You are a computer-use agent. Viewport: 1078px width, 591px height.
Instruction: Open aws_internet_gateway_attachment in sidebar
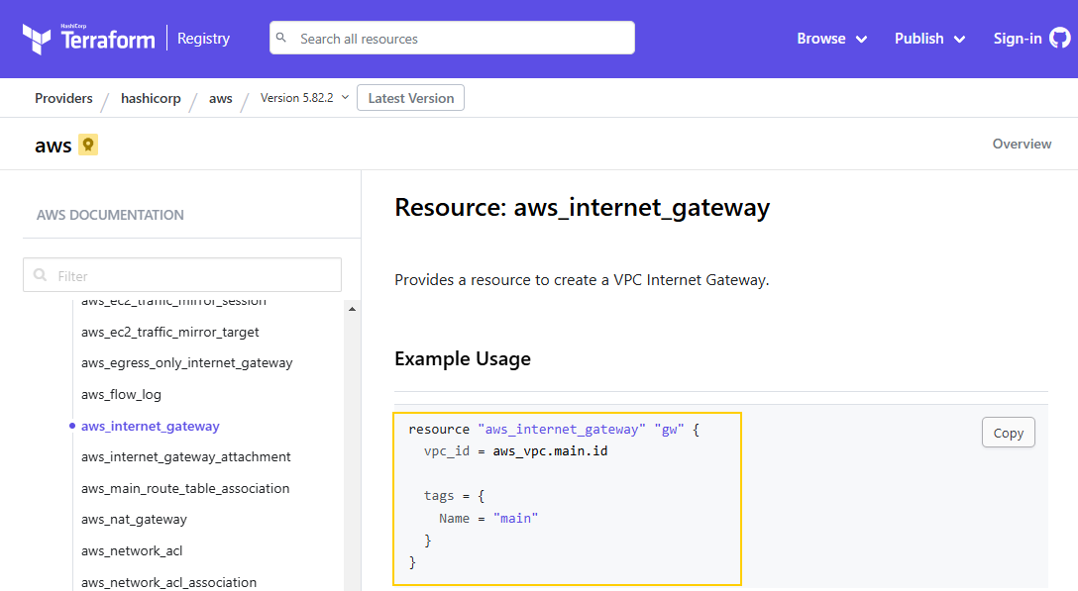185,457
